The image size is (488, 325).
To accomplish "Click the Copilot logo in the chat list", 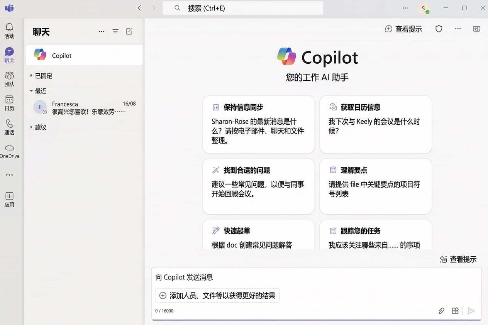I will (x=40, y=55).
